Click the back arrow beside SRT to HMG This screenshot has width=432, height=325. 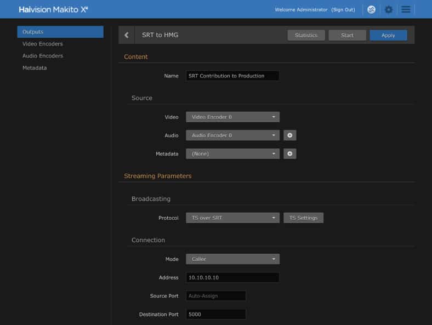coord(127,35)
